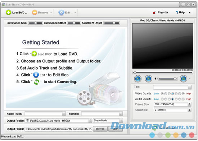
Task: Click the Load DVD label
Action: click(19, 13)
